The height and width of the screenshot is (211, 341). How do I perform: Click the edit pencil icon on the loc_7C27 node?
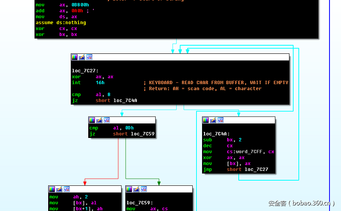tap(82, 57)
